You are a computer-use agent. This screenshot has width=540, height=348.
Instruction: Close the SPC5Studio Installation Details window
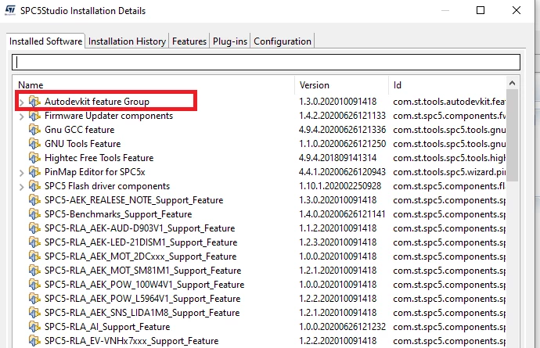pyautogui.click(x=517, y=10)
